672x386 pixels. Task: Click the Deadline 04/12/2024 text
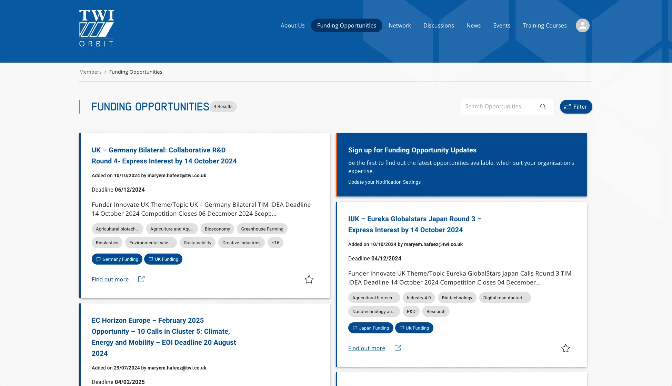pos(375,258)
